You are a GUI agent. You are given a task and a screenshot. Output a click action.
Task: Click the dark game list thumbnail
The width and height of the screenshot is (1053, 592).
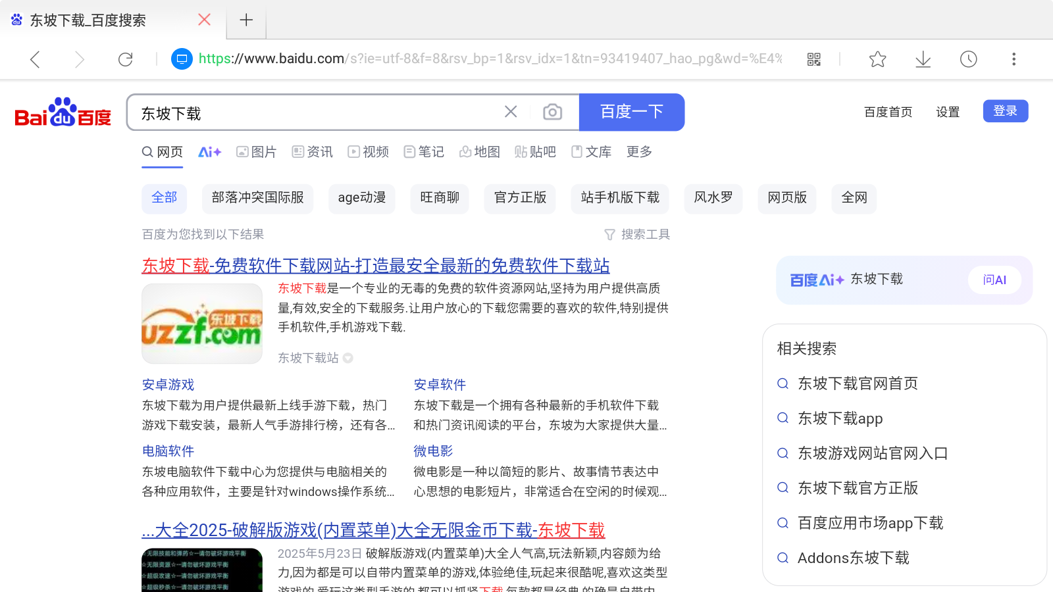pyautogui.click(x=202, y=570)
